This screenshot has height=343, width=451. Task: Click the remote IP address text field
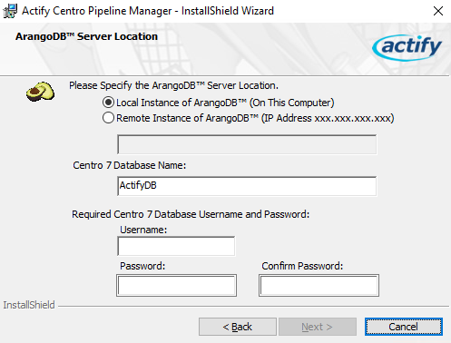click(x=247, y=144)
